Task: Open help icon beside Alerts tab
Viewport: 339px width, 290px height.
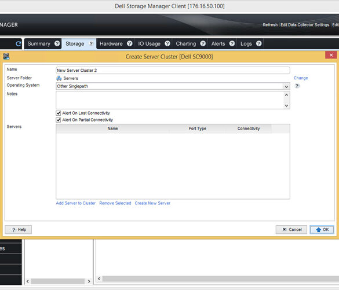Action: [x=232, y=43]
